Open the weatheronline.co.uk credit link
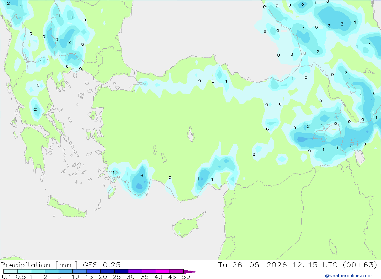Image resolution: width=381 pixels, height=279 pixels. (x=349, y=276)
